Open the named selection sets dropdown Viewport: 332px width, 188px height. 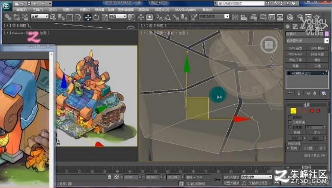click(x=214, y=16)
